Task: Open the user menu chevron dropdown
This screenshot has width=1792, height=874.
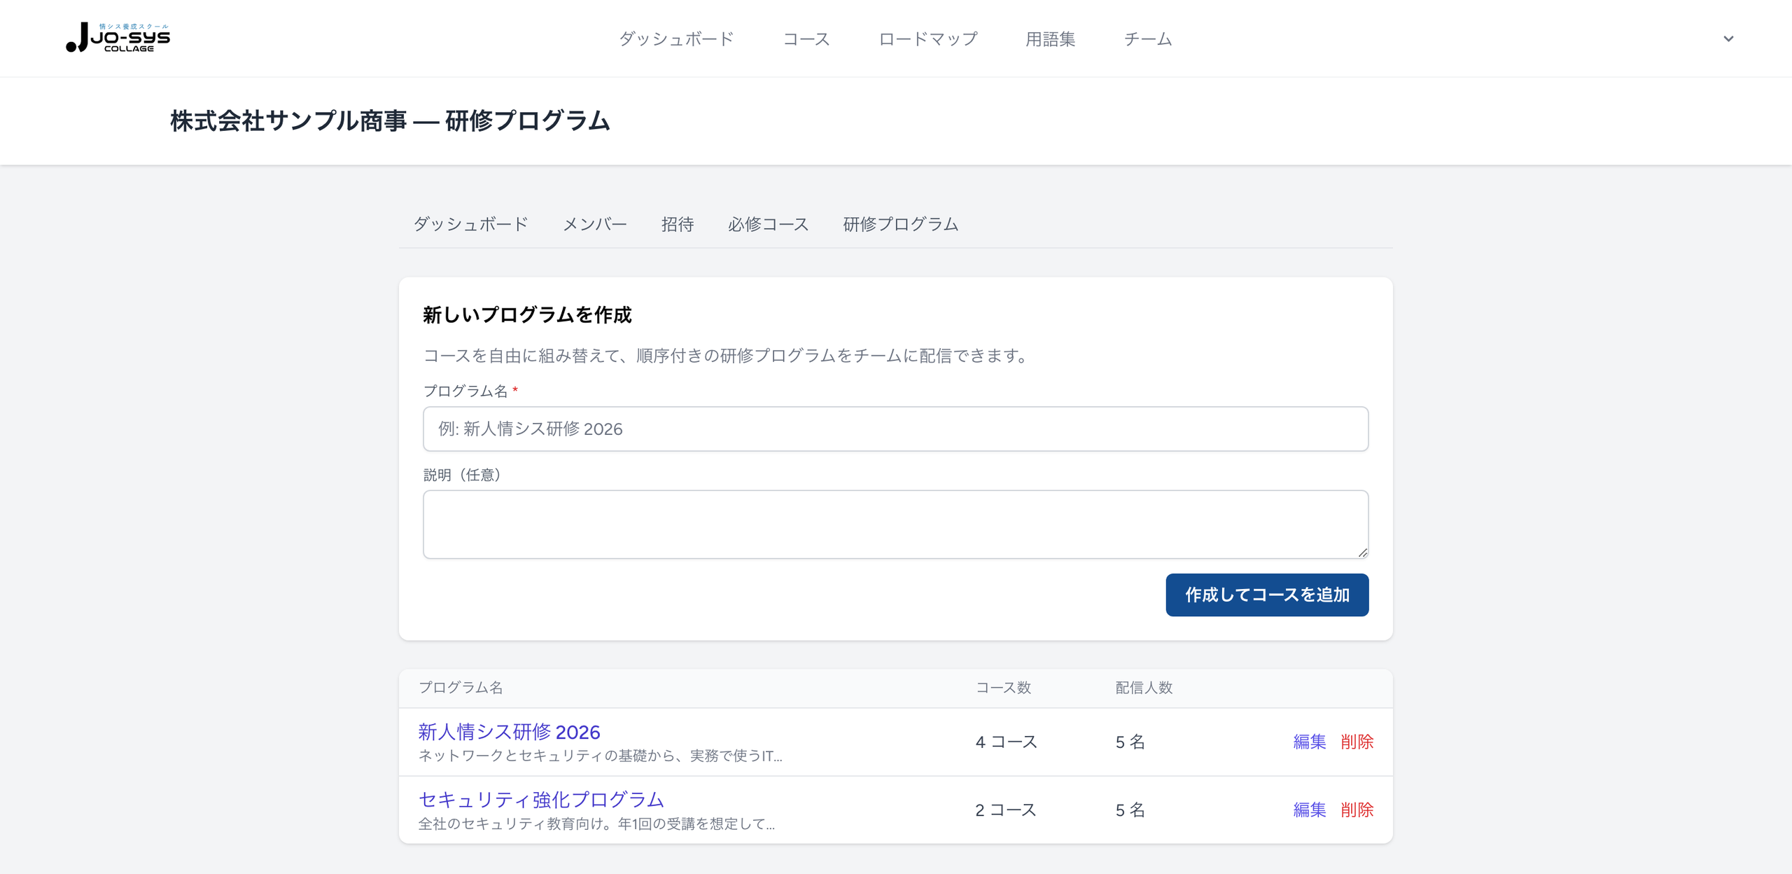Action: pyautogui.click(x=1728, y=39)
